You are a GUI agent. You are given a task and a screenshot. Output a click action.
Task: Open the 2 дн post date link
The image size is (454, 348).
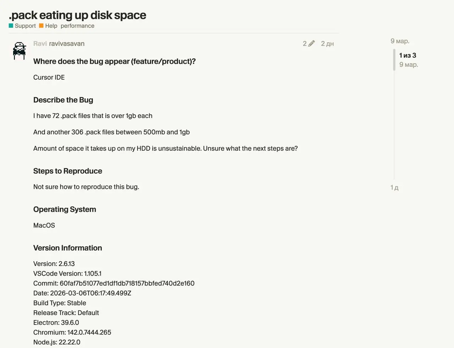(x=327, y=44)
